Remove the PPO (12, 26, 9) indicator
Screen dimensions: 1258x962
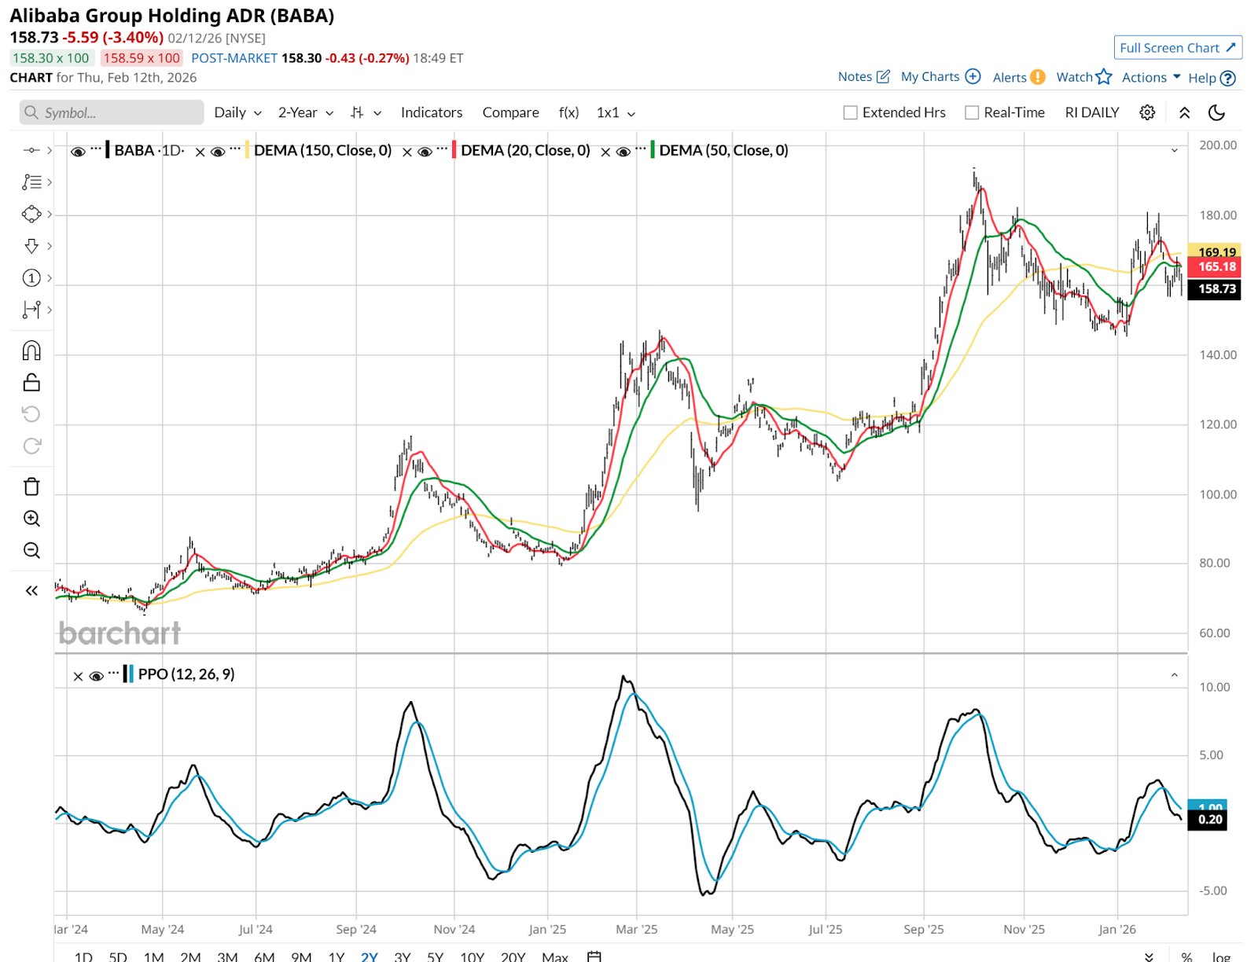(x=78, y=676)
